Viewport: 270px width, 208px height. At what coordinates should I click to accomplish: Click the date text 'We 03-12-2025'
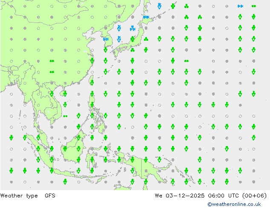click(x=180, y=196)
